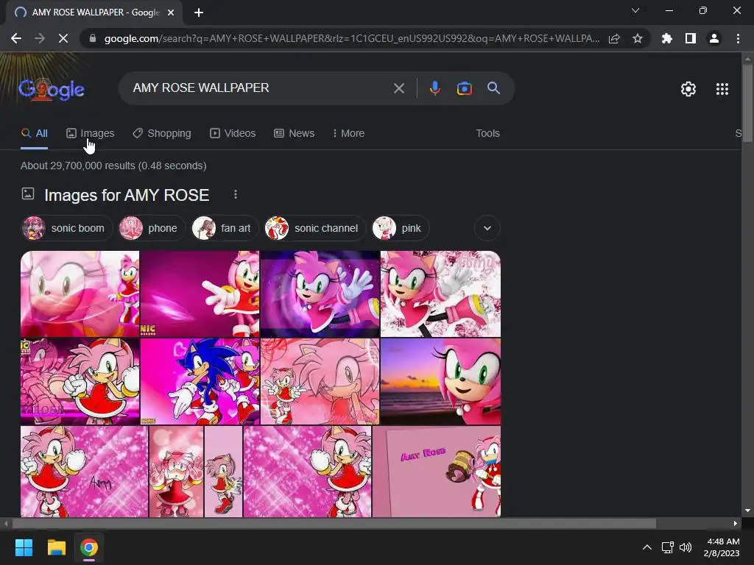Image resolution: width=754 pixels, height=565 pixels.
Task: Start voice search with the microphone icon
Action: pyautogui.click(x=434, y=88)
